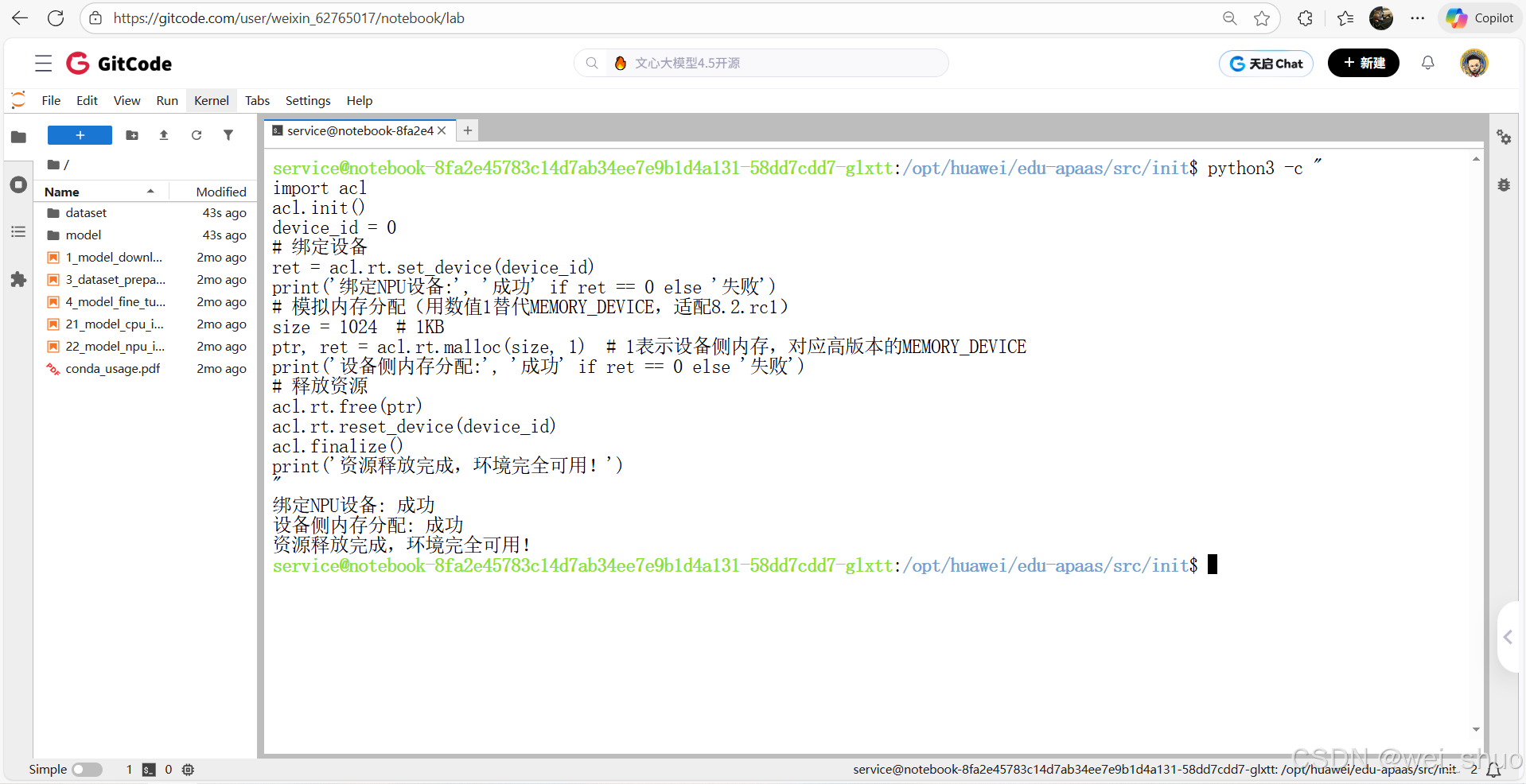Sort files by Modified column
This screenshot has width=1526, height=784.
click(x=213, y=192)
